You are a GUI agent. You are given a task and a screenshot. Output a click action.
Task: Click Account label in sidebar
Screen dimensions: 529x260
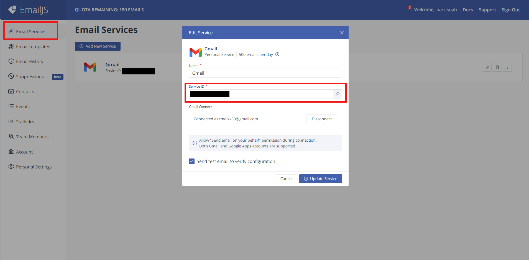[x=24, y=152]
